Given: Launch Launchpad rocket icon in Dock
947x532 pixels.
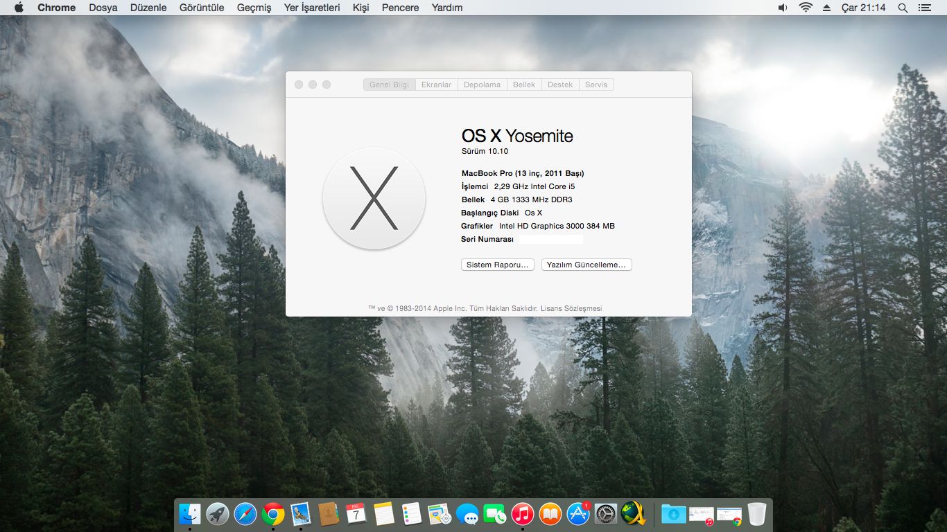Looking at the screenshot, I should pos(218,514).
